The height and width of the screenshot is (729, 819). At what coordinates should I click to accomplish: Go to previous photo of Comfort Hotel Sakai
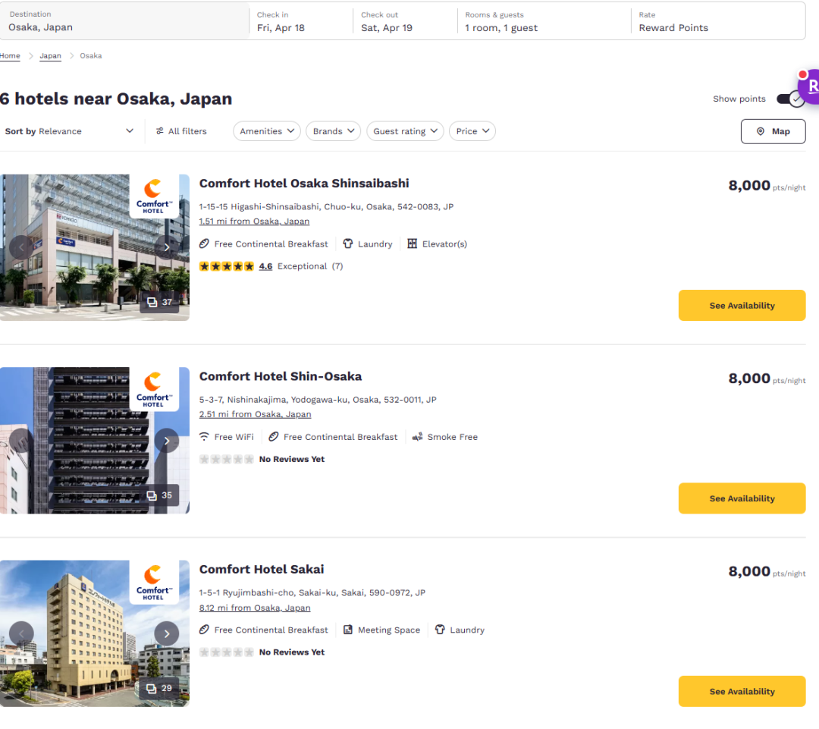point(21,633)
